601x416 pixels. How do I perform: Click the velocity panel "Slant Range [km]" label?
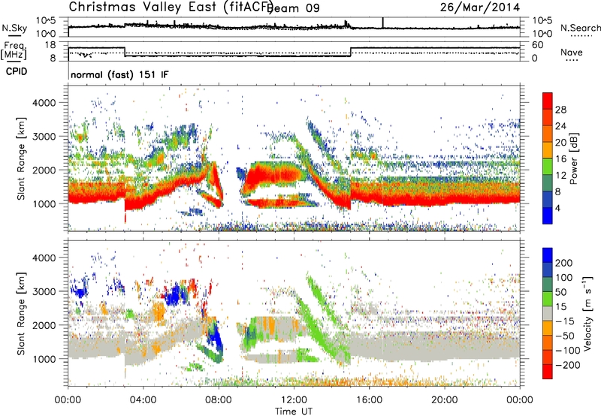pos(21,314)
